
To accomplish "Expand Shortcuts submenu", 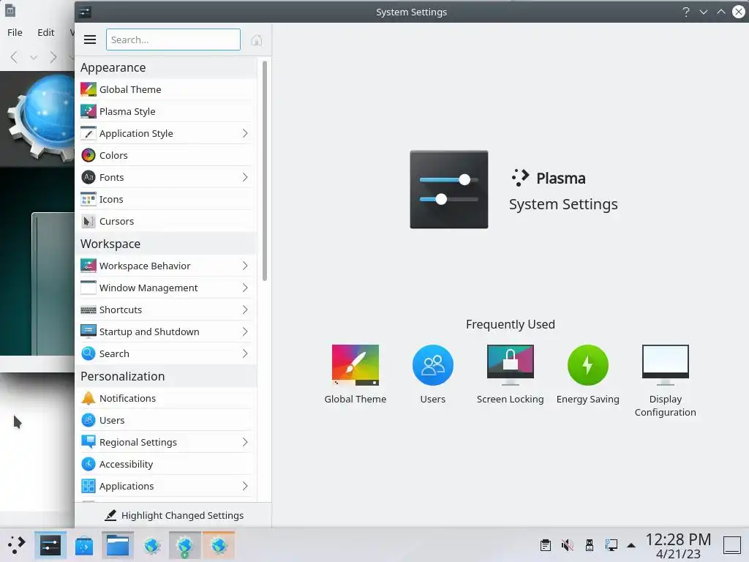I will (x=244, y=310).
